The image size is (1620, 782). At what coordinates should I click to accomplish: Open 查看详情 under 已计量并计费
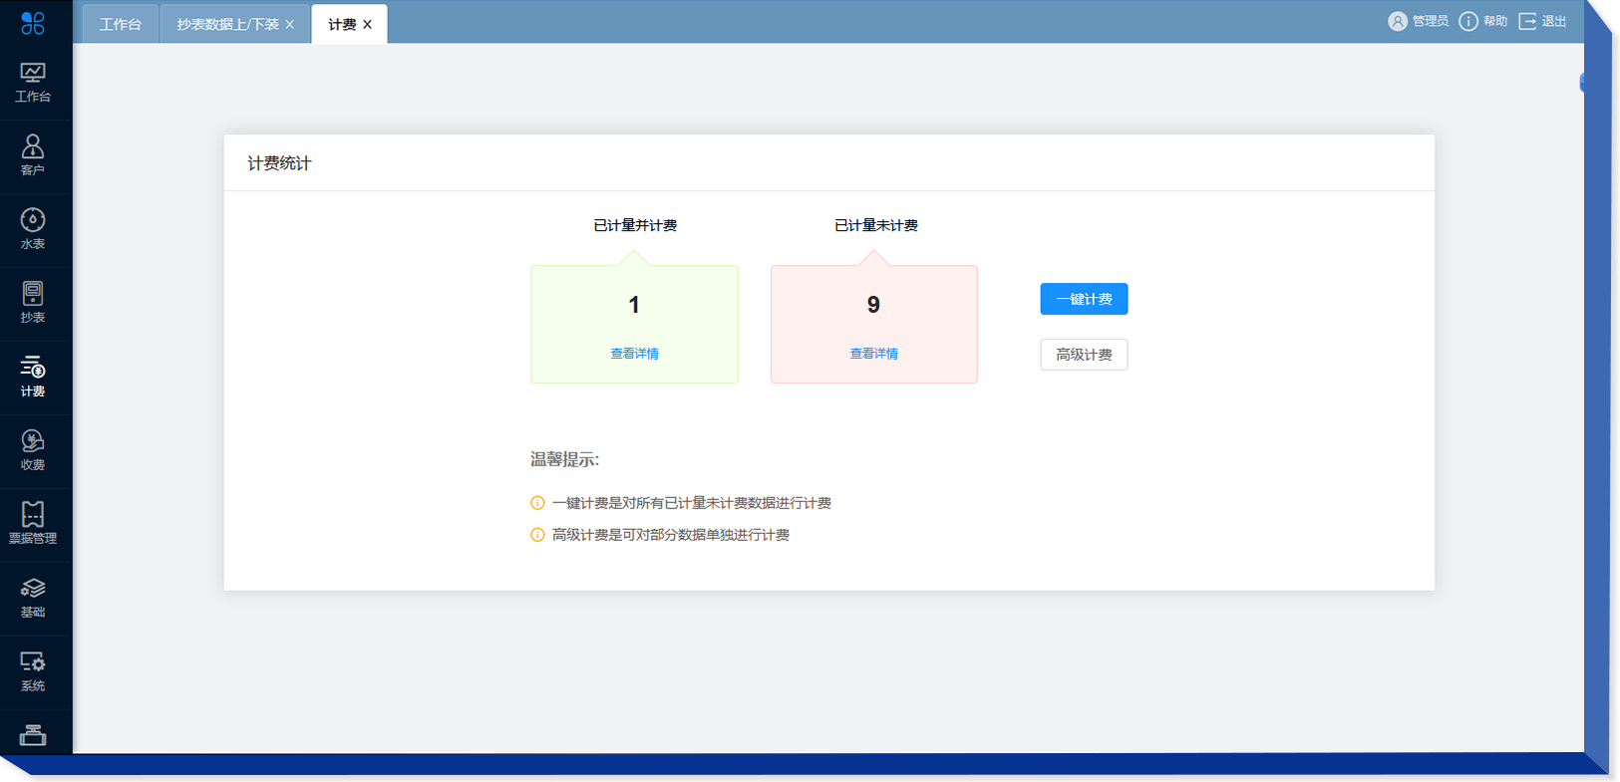pos(634,354)
